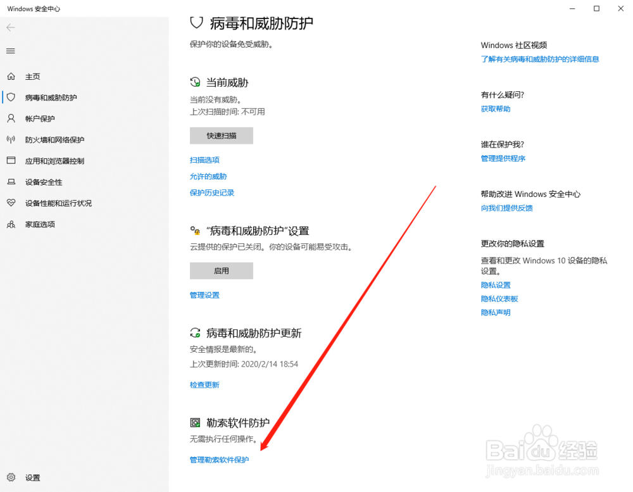The image size is (633, 492).
Task: Open the hamburger navigation menu
Action: 11,51
